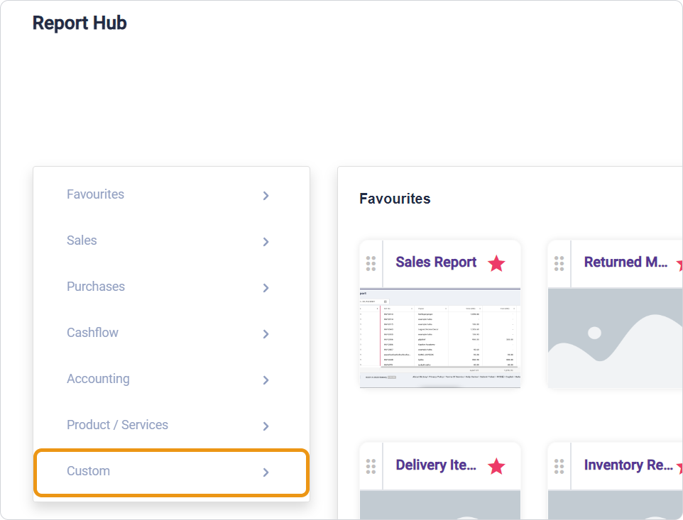The image size is (683, 520).
Task: Click the Report Hub page title
Action: 80,23
